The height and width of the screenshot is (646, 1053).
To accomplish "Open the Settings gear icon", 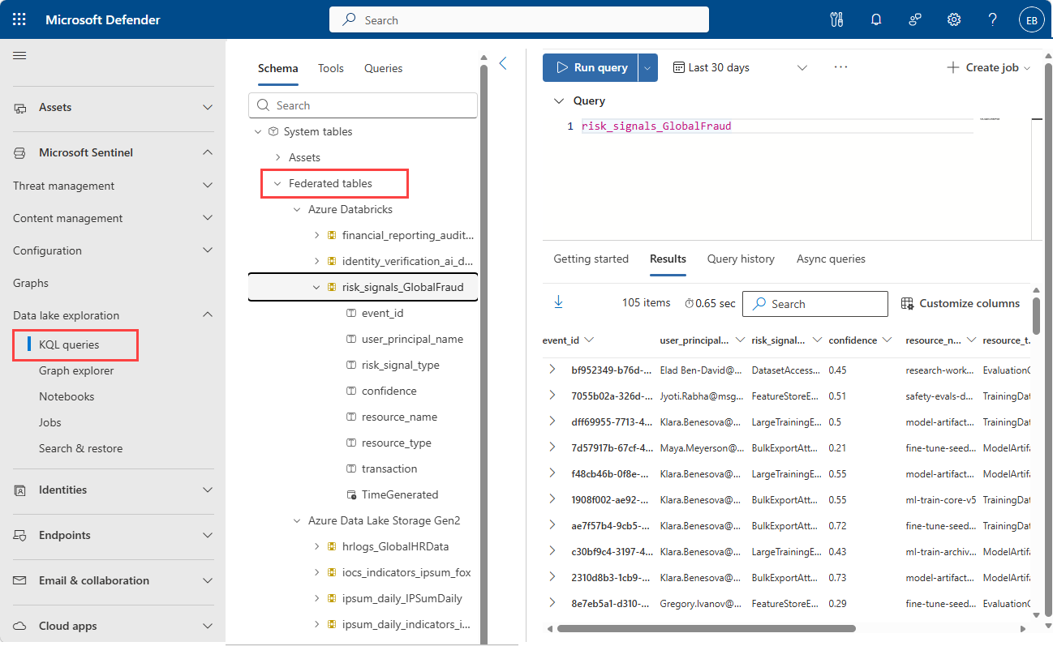I will (954, 19).
